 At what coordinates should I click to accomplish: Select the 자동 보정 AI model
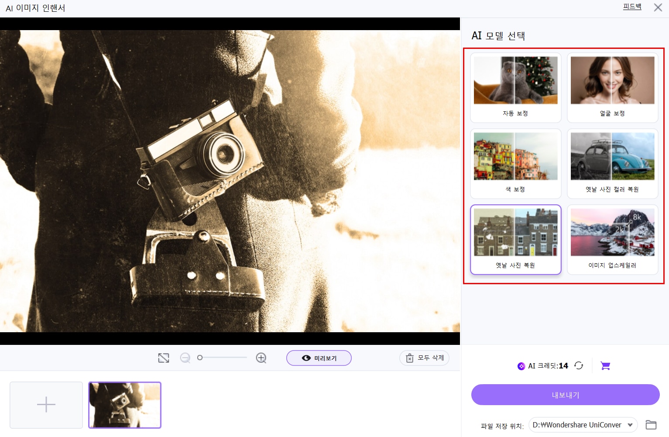[515, 88]
